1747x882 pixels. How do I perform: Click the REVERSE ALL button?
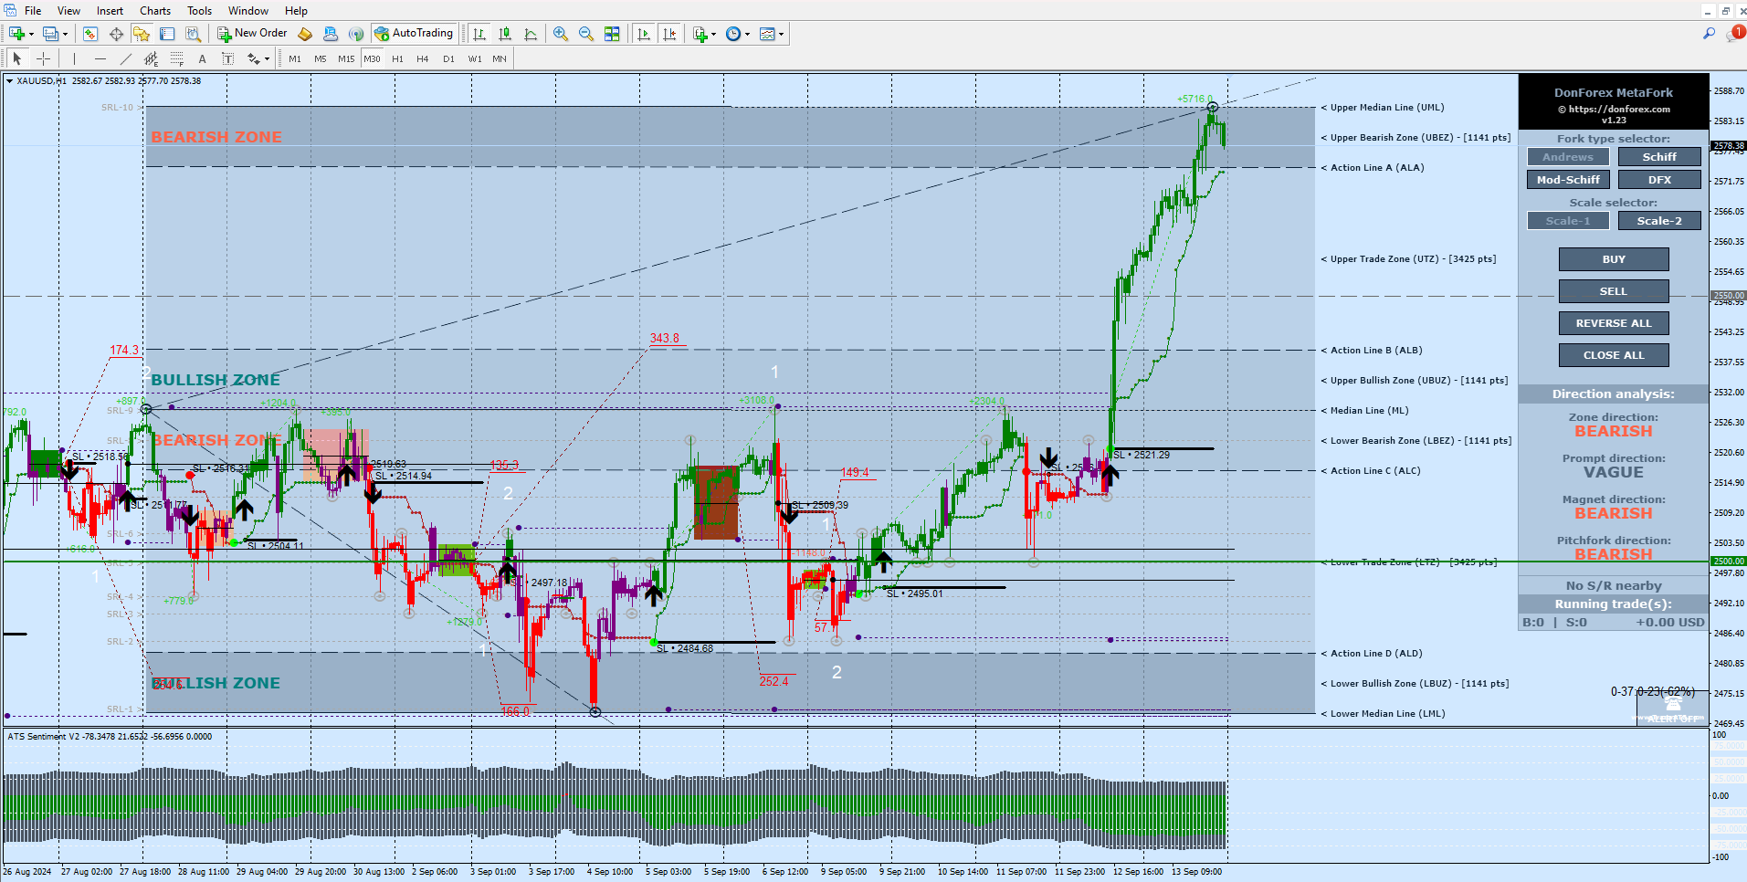coord(1614,323)
